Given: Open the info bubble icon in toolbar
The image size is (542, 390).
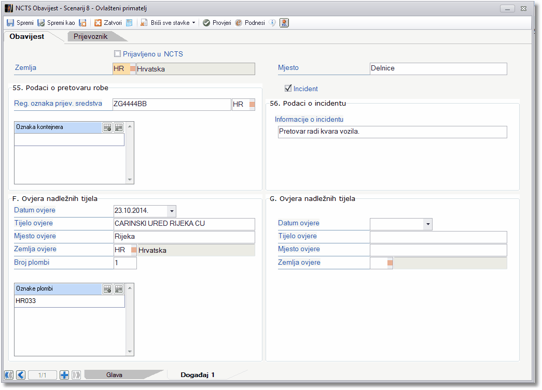Looking at the screenshot, I should tap(272, 23).
